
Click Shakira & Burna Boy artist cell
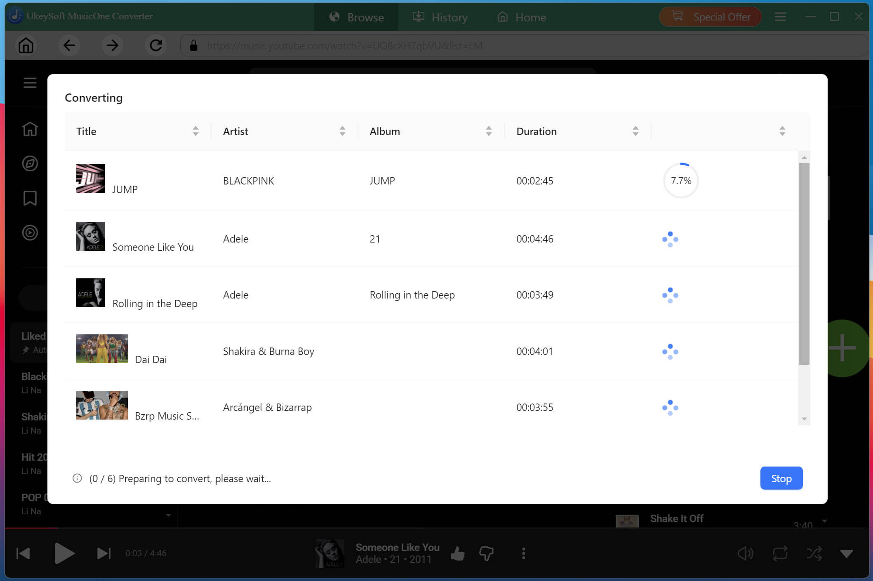[268, 351]
